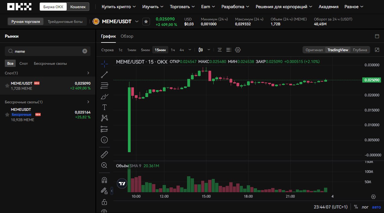Switch chart to Глубина view
The width and height of the screenshot is (384, 213).
[x=360, y=50]
